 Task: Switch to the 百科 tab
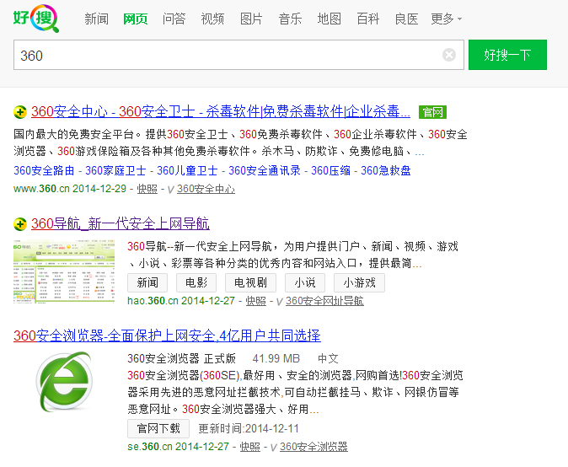[x=367, y=19]
